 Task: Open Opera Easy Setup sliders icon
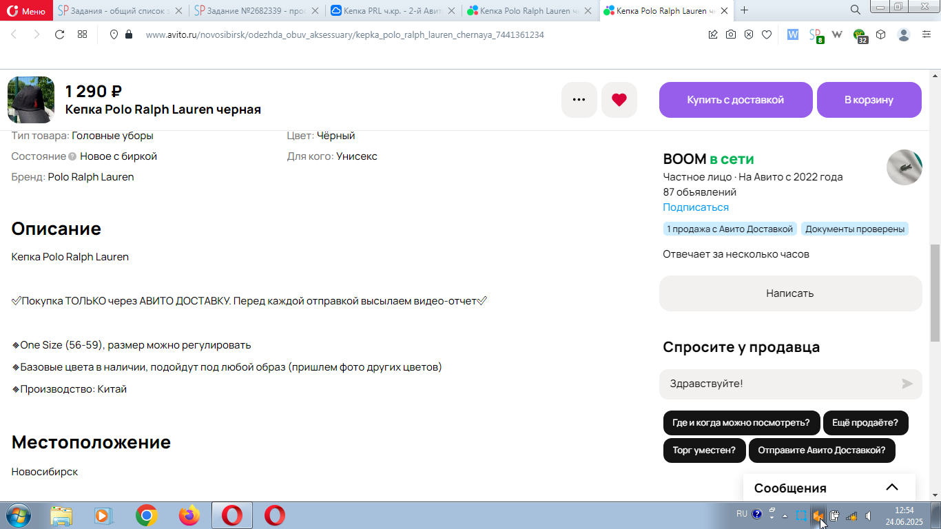927,34
